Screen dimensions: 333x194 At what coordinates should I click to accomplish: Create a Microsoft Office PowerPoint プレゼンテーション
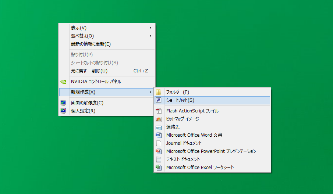pyautogui.click(x=212, y=151)
